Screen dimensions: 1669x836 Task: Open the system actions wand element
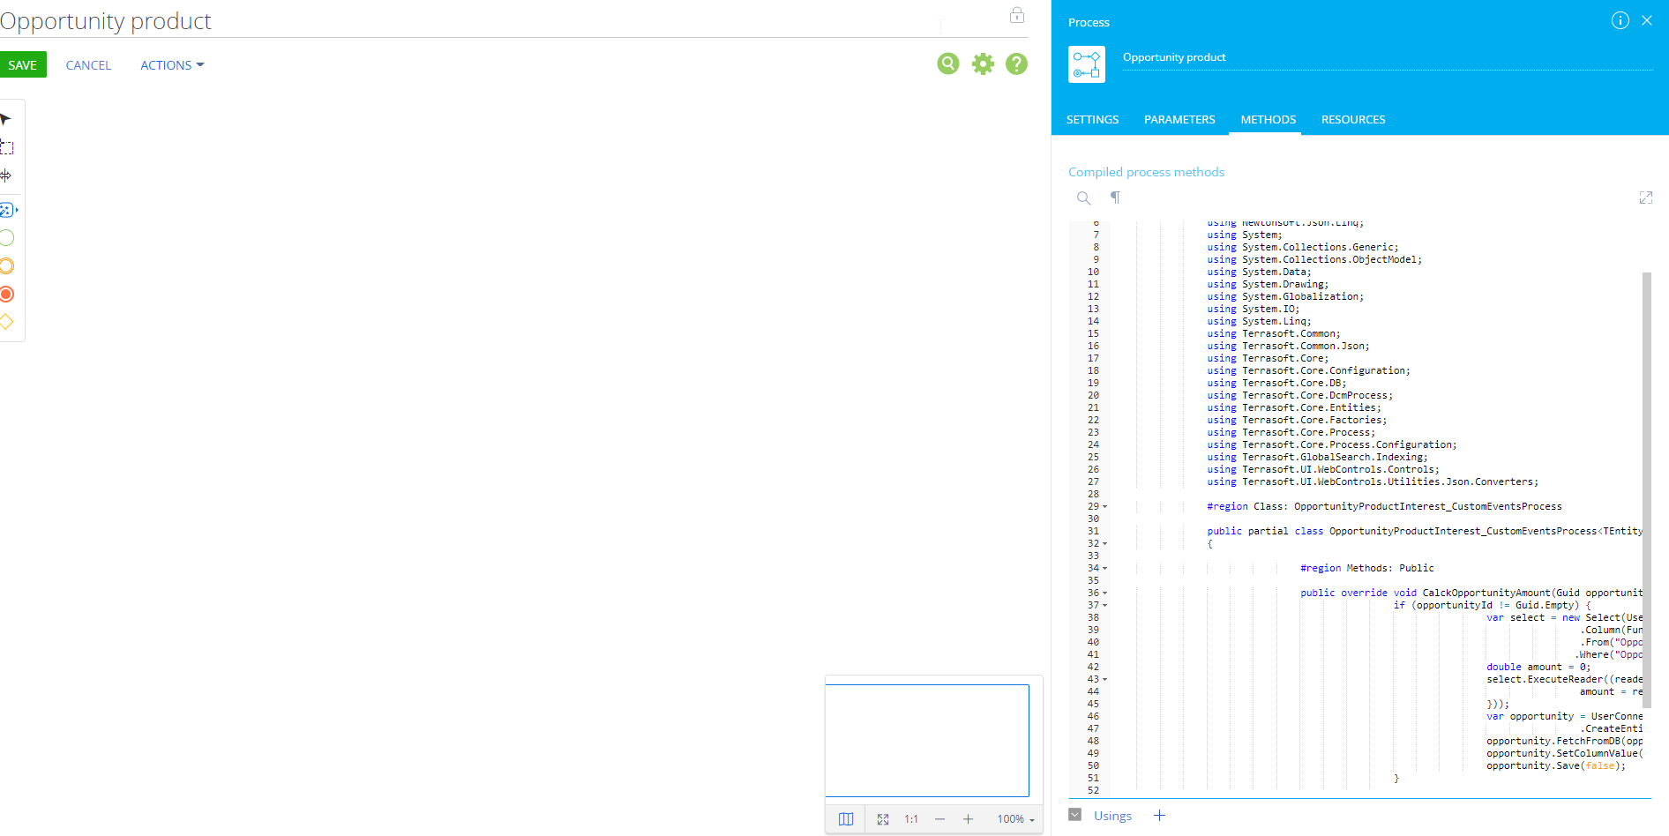[8, 210]
